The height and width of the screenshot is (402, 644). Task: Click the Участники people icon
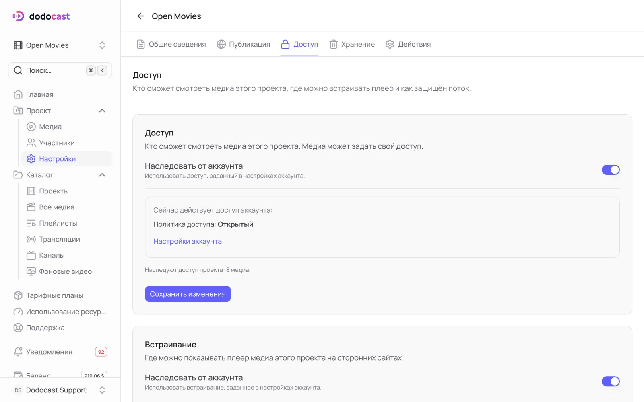coord(31,143)
